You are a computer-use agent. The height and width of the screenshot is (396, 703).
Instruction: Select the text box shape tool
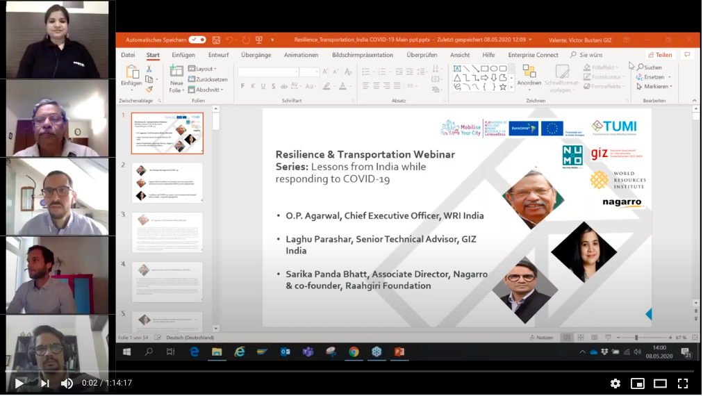point(457,69)
